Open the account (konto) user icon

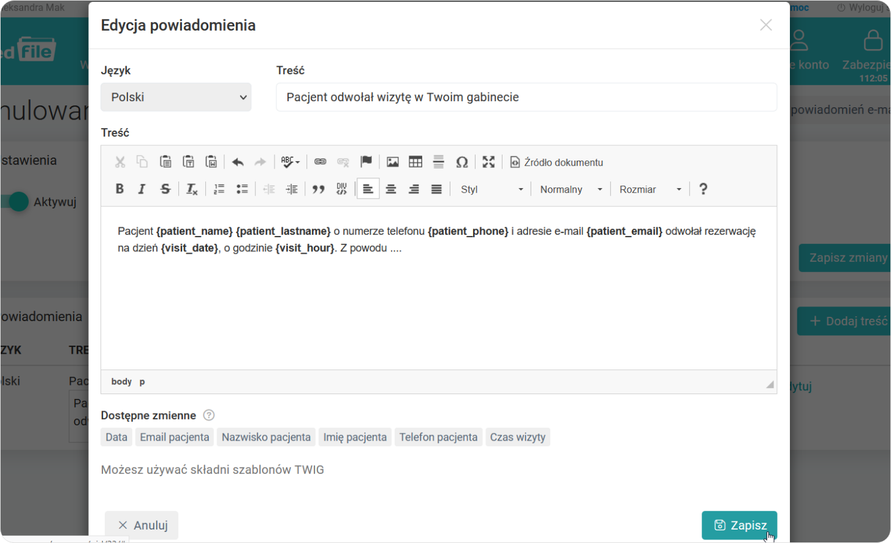tap(799, 41)
